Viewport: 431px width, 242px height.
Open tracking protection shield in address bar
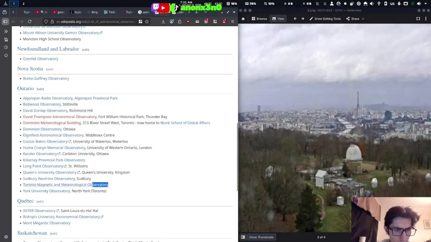[x=46, y=22]
